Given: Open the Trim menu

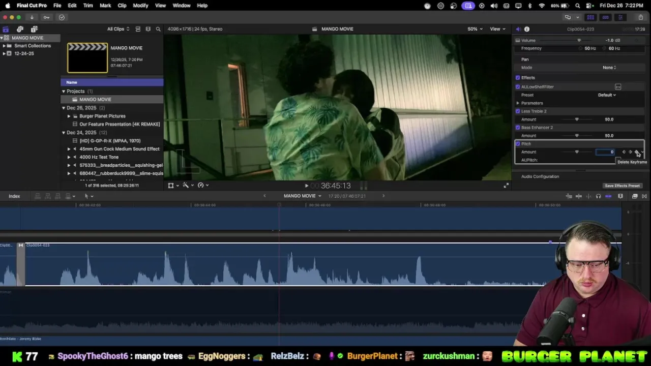Looking at the screenshot, I should click(x=88, y=6).
